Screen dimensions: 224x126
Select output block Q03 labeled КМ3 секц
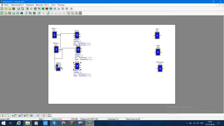coord(160,69)
